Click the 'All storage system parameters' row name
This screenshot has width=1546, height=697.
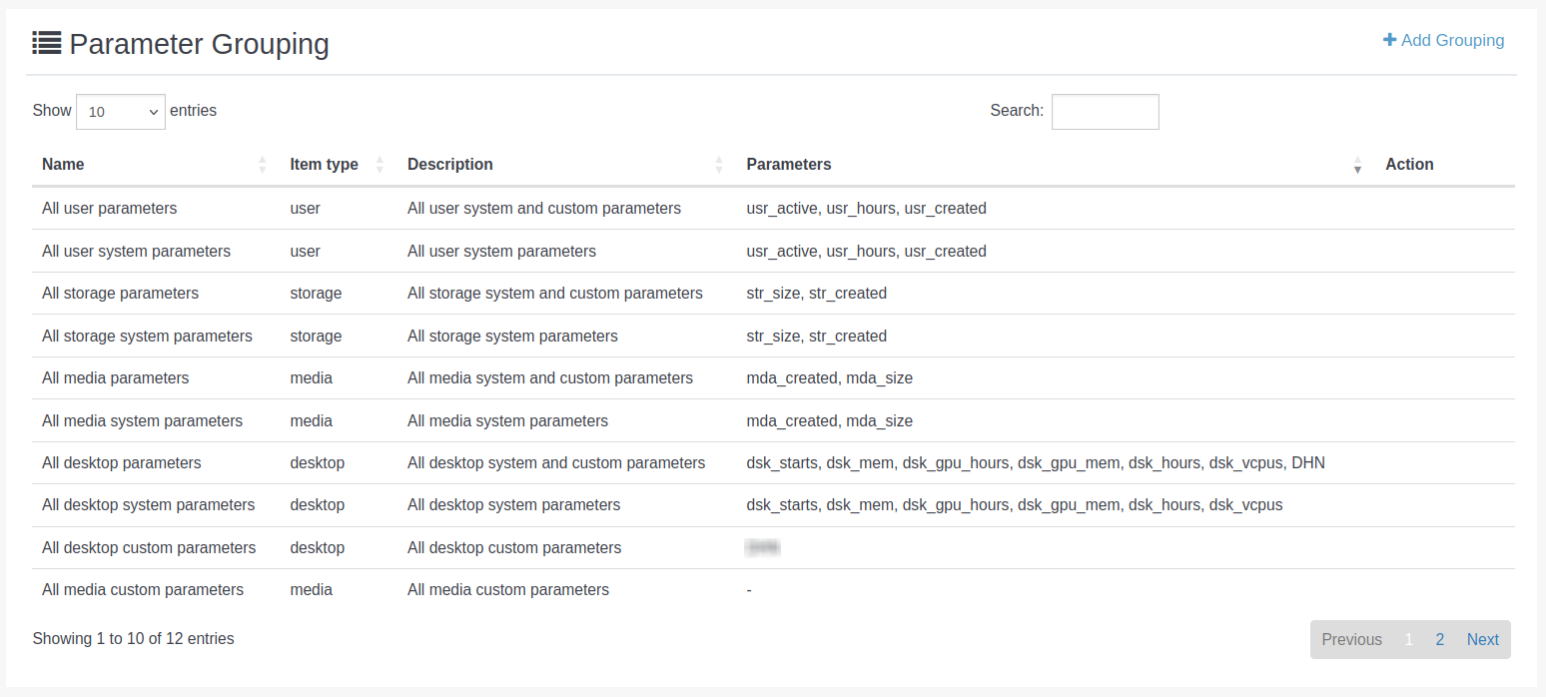coord(147,336)
